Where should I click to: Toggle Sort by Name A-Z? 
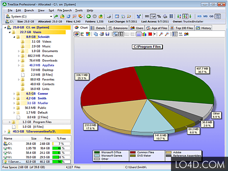tap(179, 17)
